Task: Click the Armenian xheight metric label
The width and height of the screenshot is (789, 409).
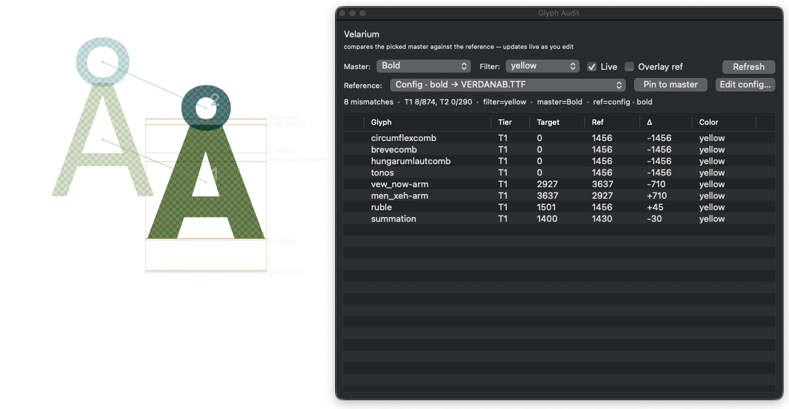Action: point(297,159)
